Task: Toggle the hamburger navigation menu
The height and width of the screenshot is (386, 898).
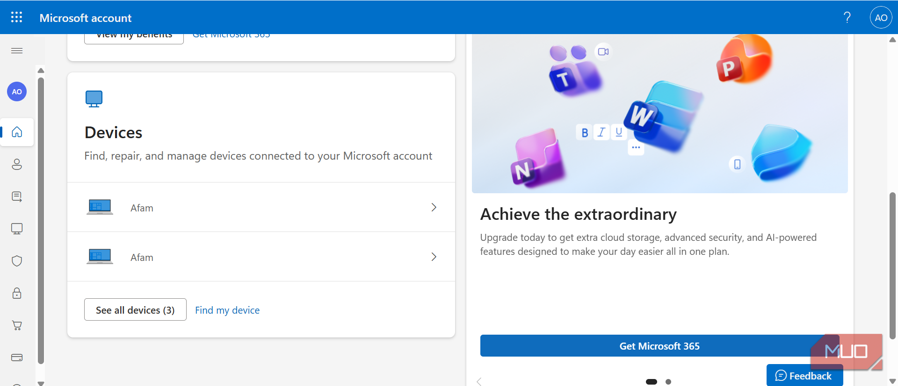Action: tap(17, 50)
